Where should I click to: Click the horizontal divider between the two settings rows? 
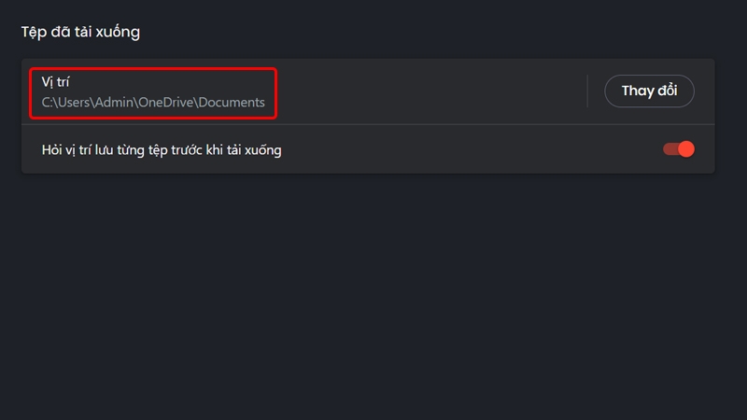(x=368, y=124)
